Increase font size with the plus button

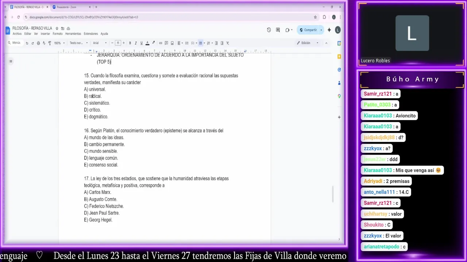pos(124,43)
